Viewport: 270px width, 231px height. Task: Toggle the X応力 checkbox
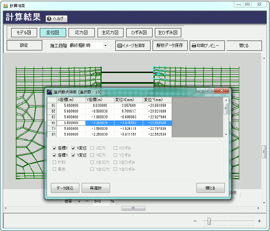coord(92,148)
